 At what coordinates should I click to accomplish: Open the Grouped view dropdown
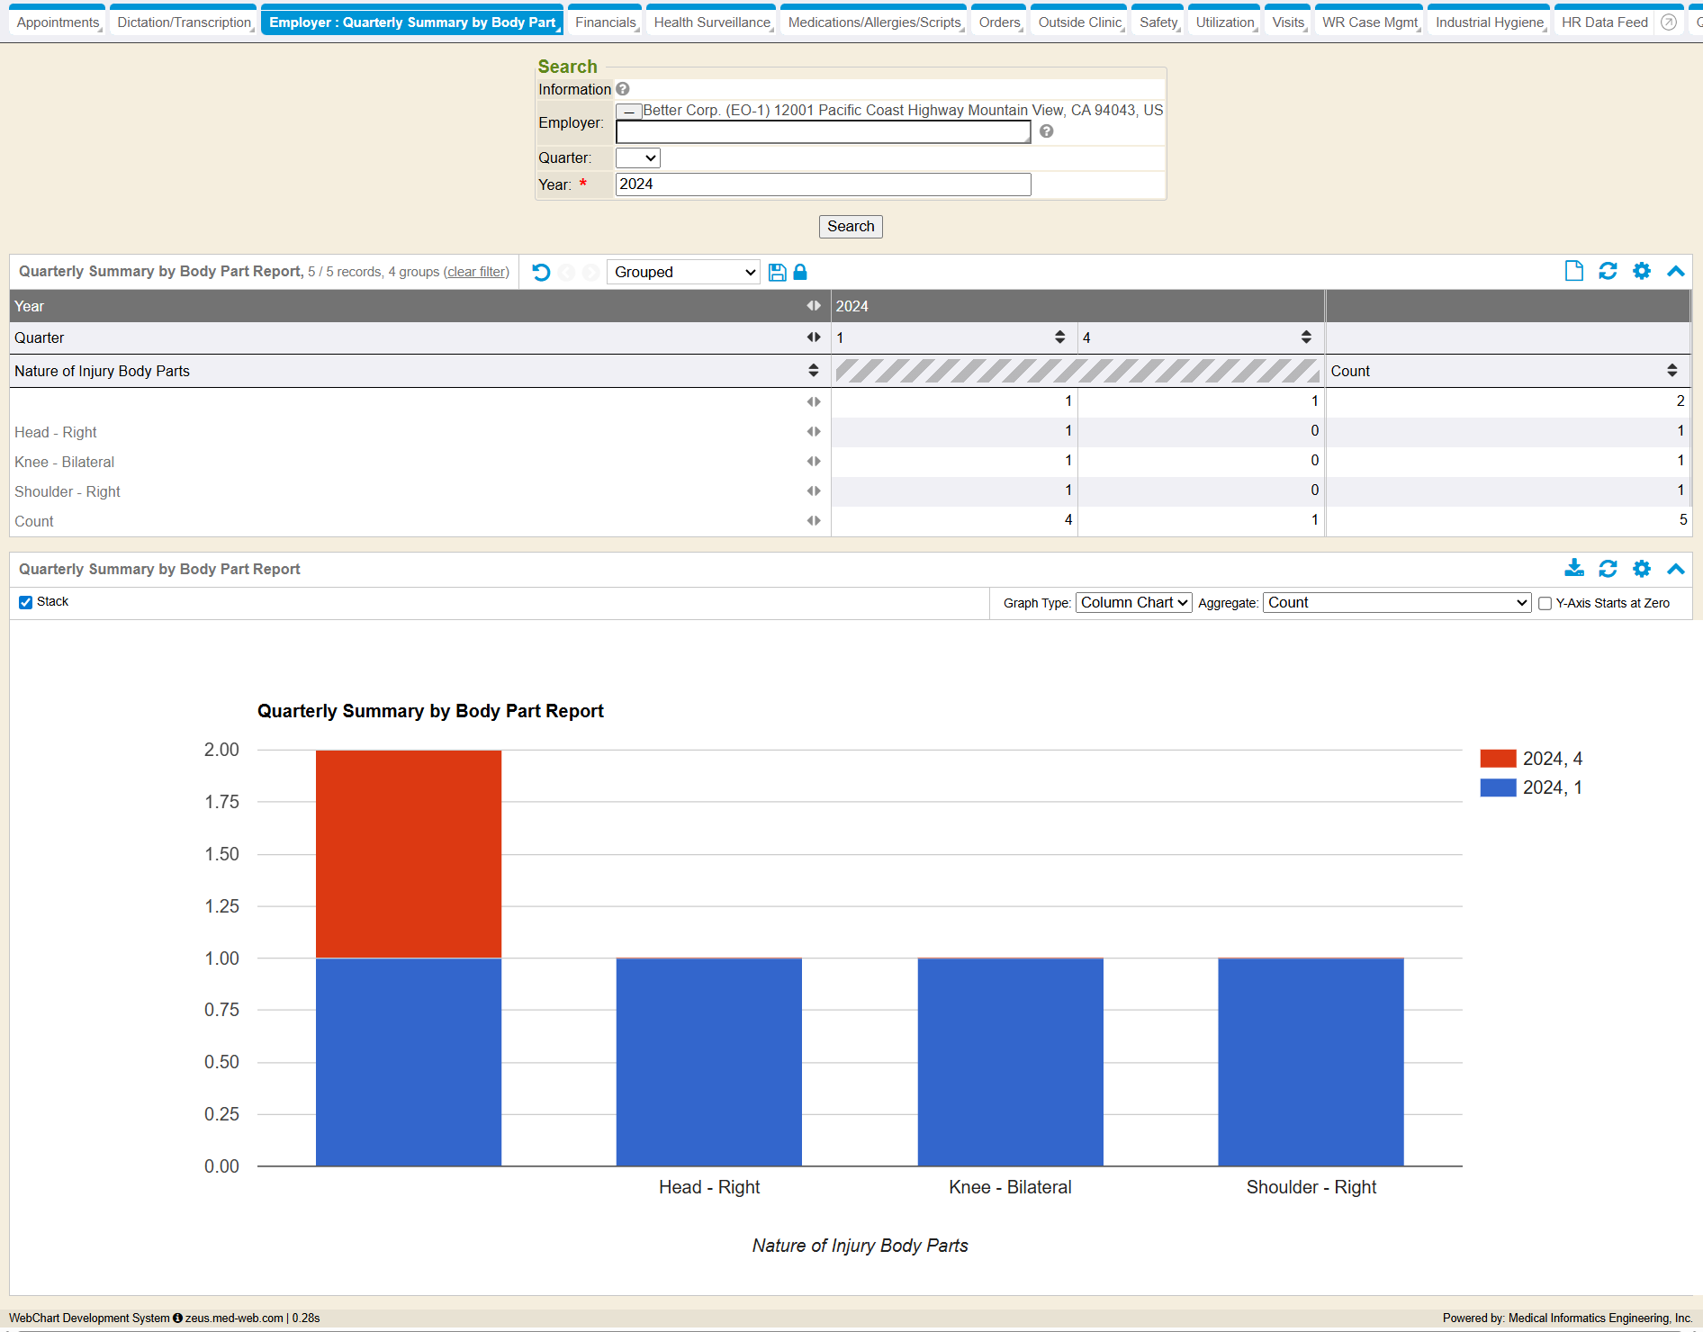pyautogui.click(x=683, y=272)
